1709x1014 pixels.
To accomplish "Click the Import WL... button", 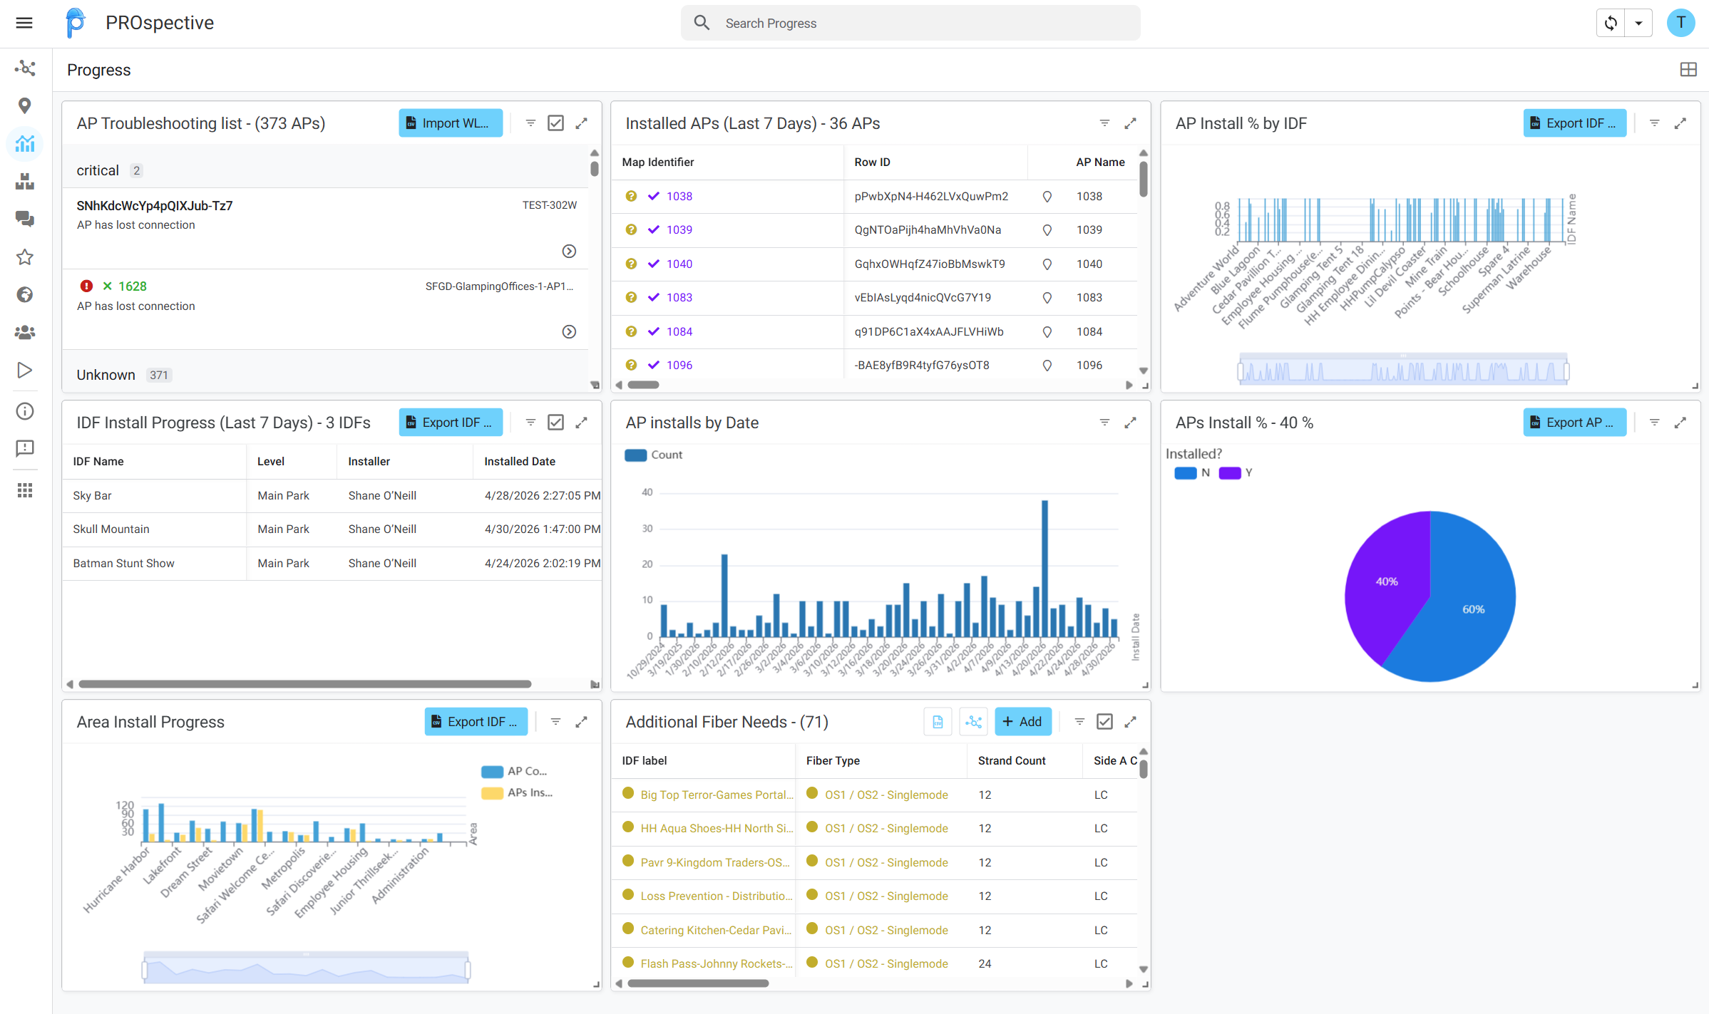I will coord(451,123).
